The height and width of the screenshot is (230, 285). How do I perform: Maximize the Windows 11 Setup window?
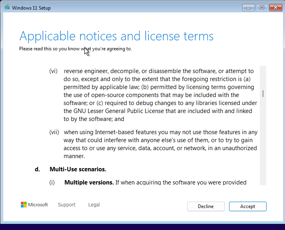click(x=262, y=8)
